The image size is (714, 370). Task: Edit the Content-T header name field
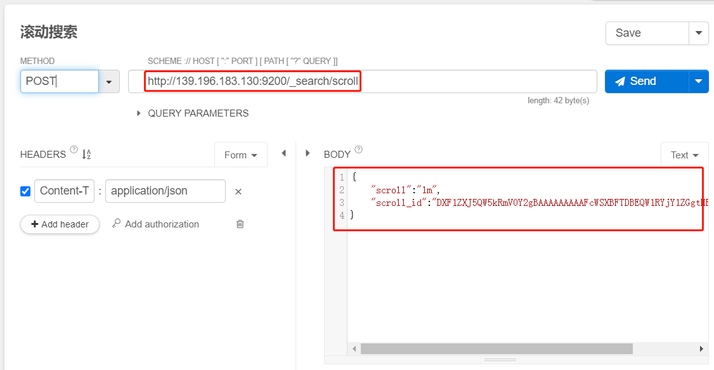point(64,191)
